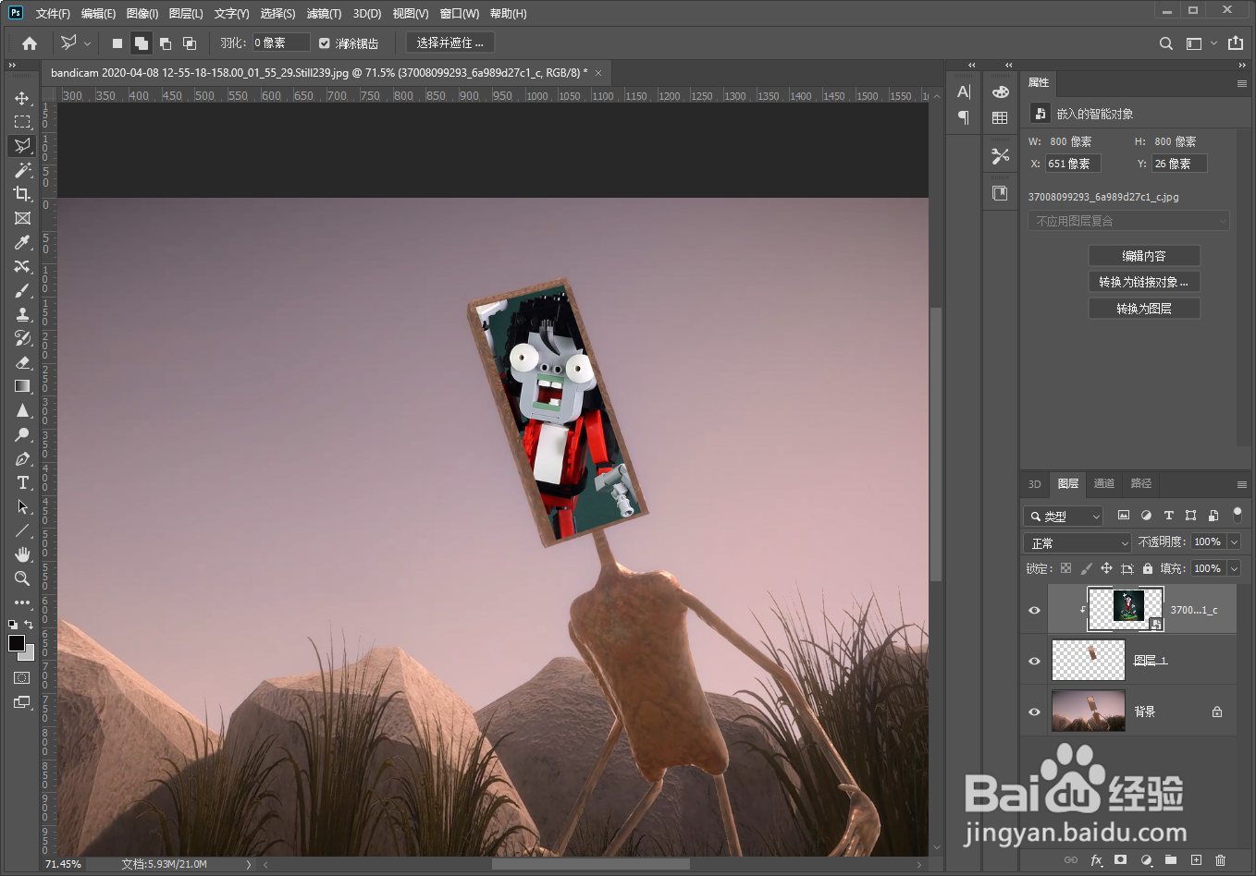Image resolution: width=1256 pixels, height=876 pixels.
Task: Switch to the 通道 tab
Action: [1104, 483]
